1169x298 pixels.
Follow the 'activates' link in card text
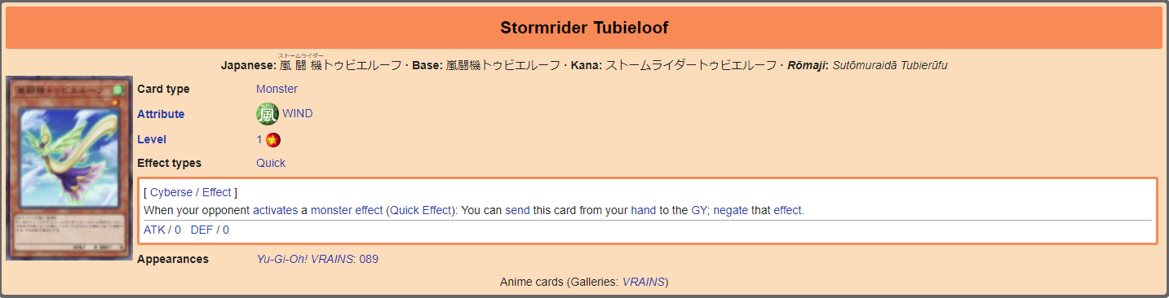coord(275,210)
